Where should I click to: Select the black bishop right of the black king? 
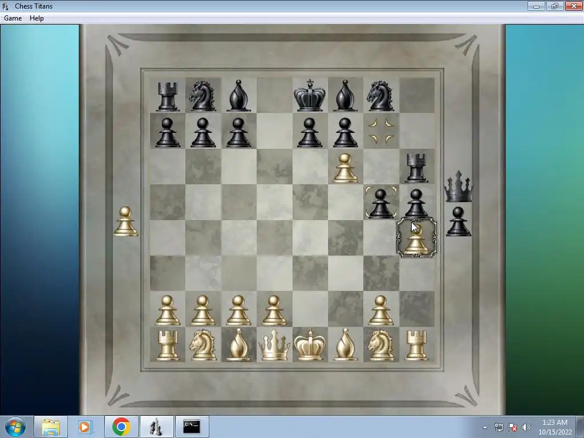pos(345,96)
